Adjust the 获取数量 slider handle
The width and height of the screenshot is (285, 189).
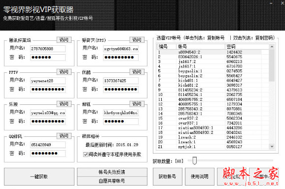(194, 161)
